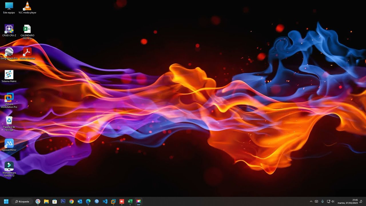Viewport: 366px width, 206px height.
Task: Select the Adobe Acrobat desktop icon
Action: (x=27, y=54)
